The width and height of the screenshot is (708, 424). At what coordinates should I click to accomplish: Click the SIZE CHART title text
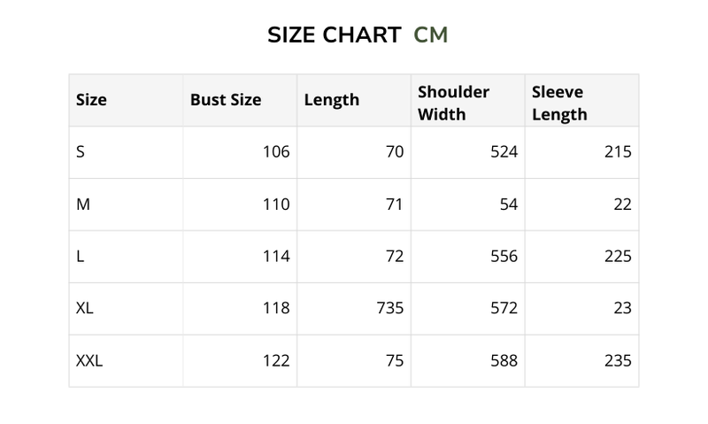[x=334, y=35]
